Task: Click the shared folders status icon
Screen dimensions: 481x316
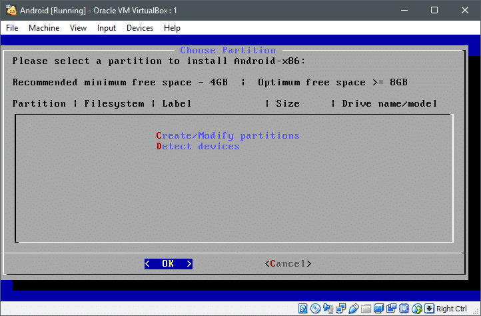Action: click(x=366, y=309)
